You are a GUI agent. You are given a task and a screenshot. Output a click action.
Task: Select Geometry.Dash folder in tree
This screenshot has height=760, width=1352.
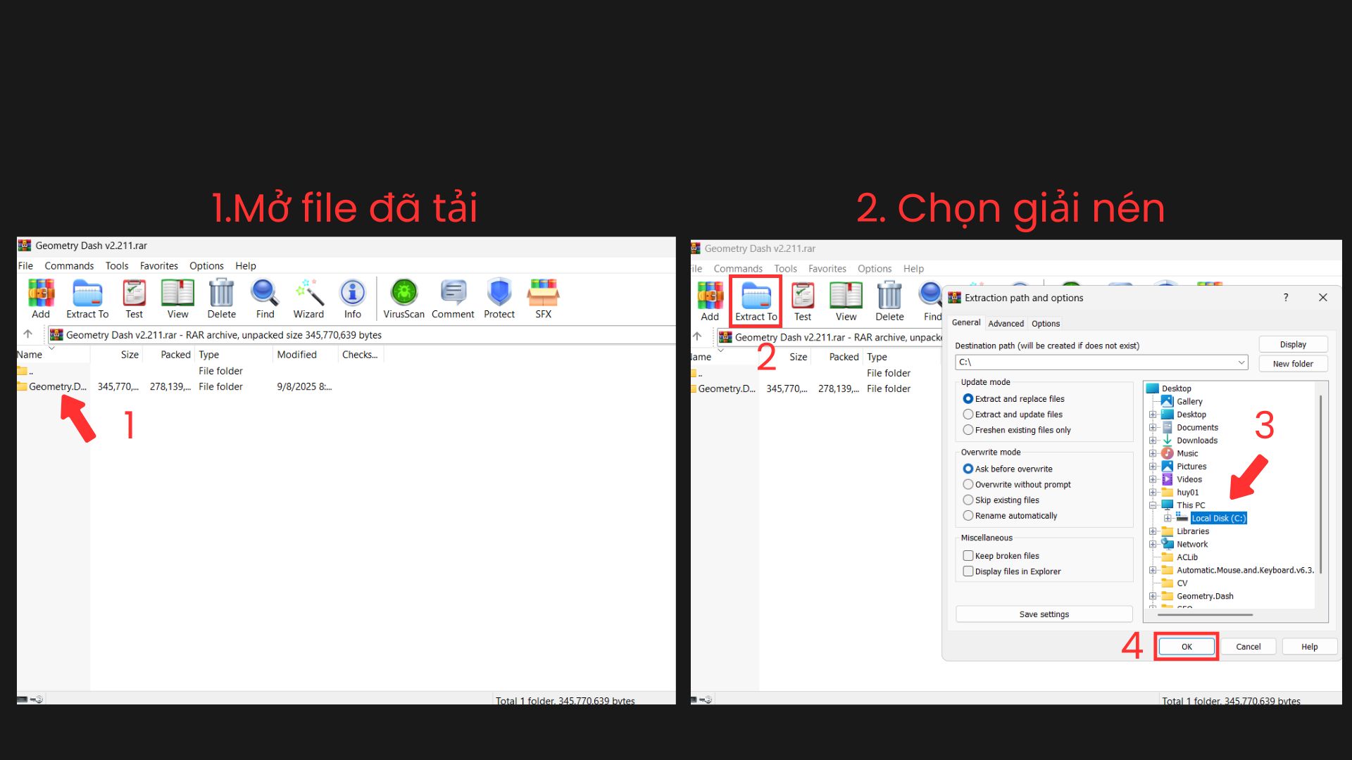(x=1204, y=596)
